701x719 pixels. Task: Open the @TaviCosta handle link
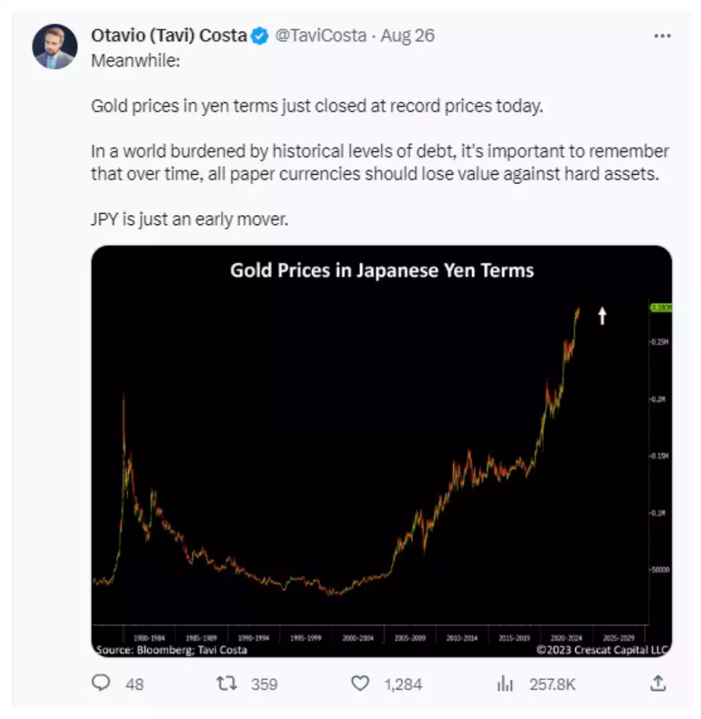point(321,36)
